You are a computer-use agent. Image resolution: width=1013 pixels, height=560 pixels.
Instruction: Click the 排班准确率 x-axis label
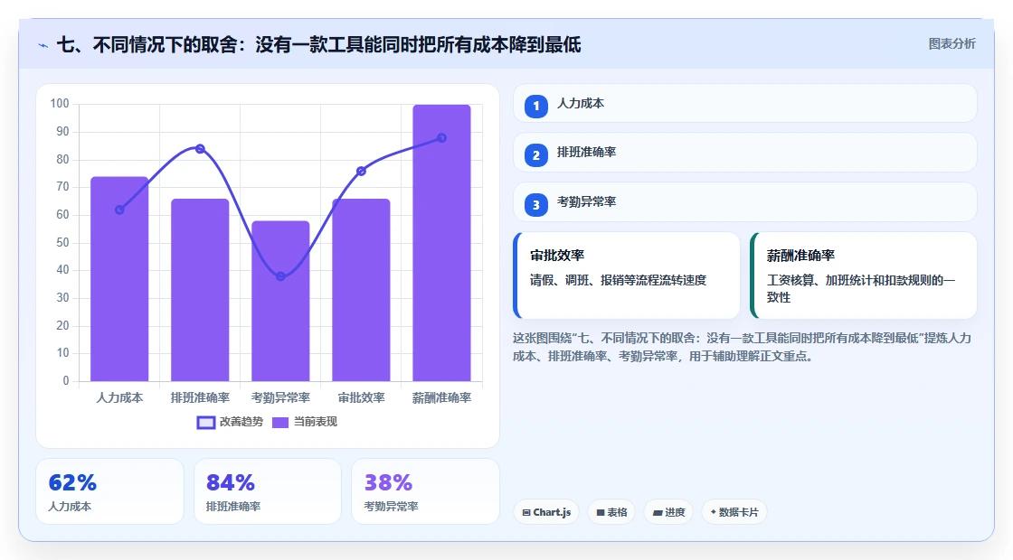[200, 398]
